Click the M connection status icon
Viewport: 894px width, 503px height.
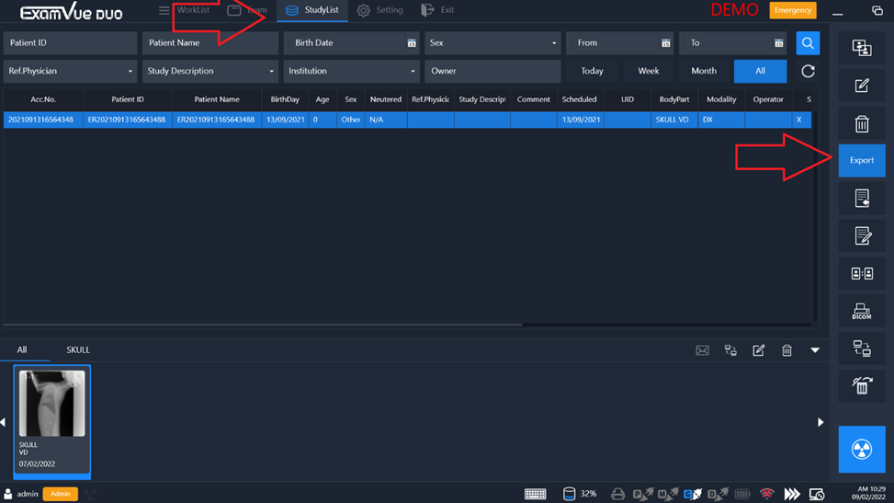[668, 494]
